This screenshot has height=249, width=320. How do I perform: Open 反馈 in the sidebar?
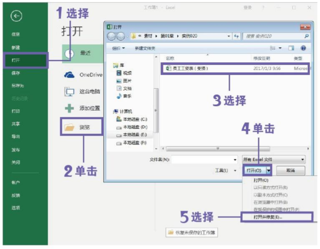[x=16, y=196]
